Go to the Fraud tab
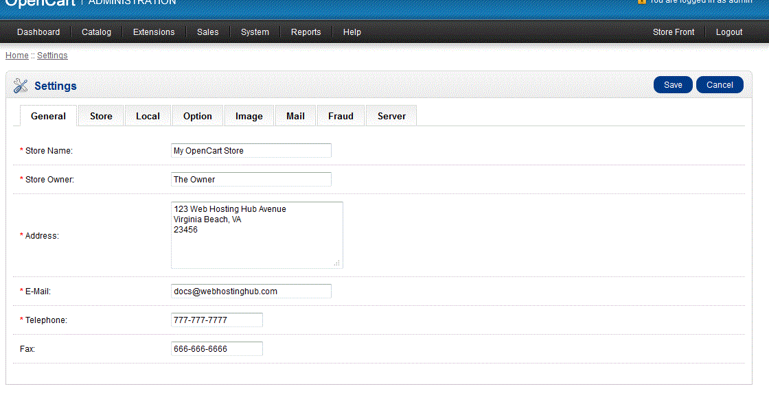The width and height of the screenshot is (769, 393). coord(341,117)
